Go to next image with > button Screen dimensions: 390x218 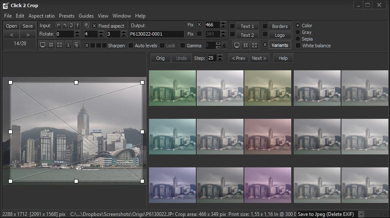28,35
